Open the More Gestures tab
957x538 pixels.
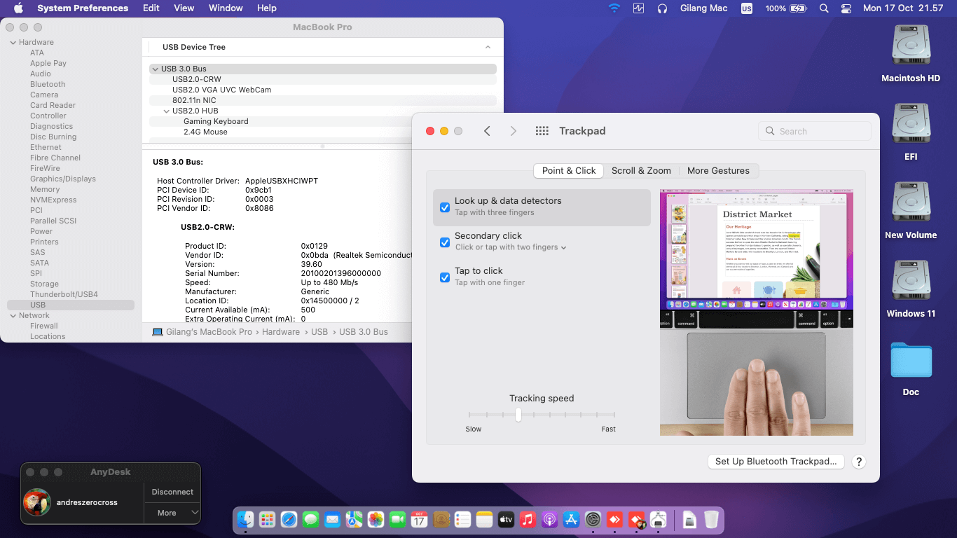click(x=718, y=170)
